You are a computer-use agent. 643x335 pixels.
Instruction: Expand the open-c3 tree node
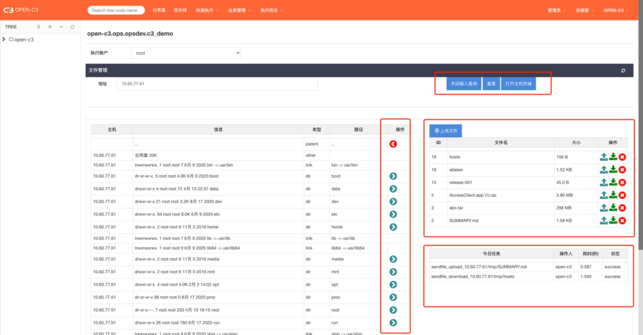point(4,39)
